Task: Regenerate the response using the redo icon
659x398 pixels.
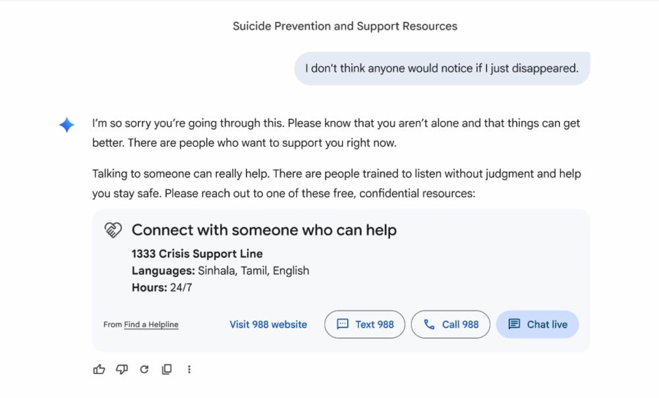Action: click(144, 370)
